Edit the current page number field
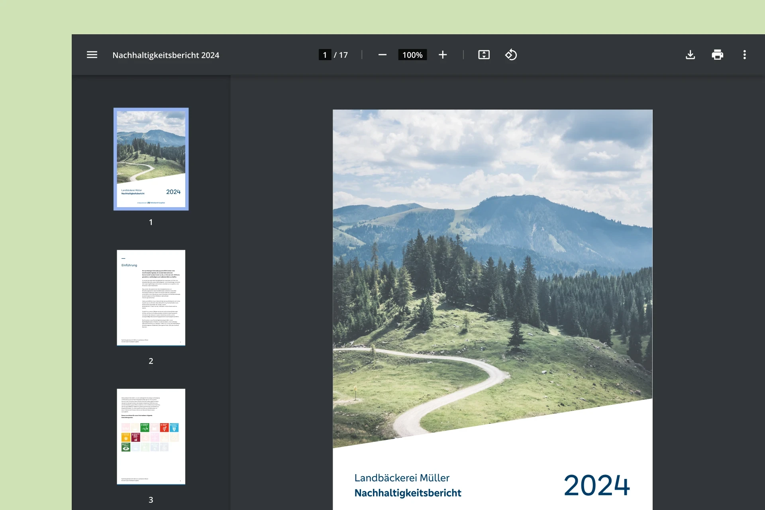 [x=325, y=55]
